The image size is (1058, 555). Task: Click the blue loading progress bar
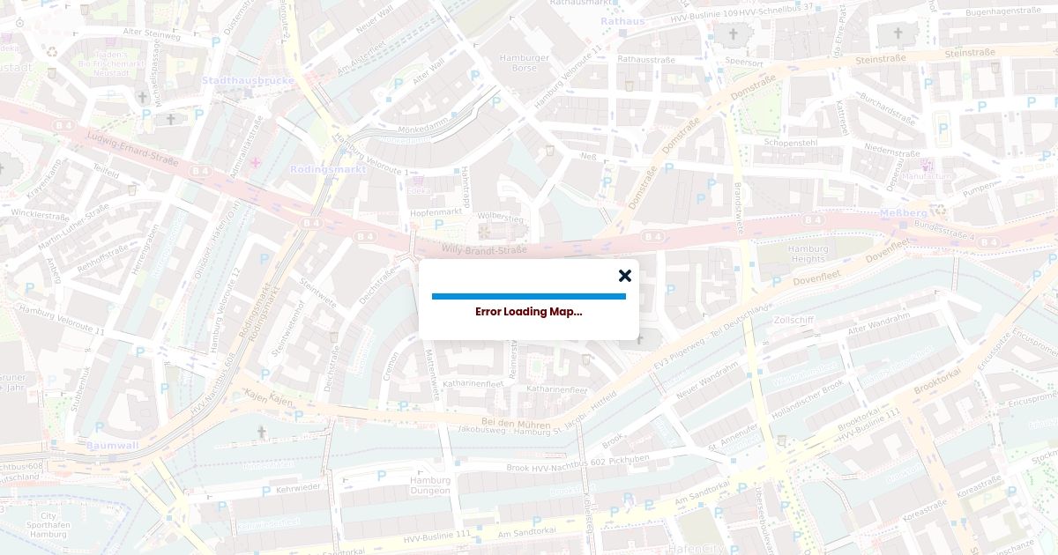(528, 296)
